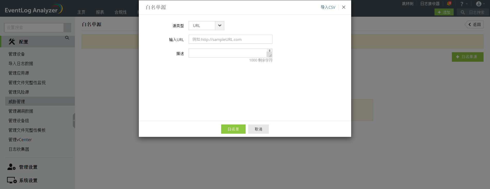Screen dimensions: 490x189
Task: Click the background 白名单源 add button
Action: click(468, 57)
